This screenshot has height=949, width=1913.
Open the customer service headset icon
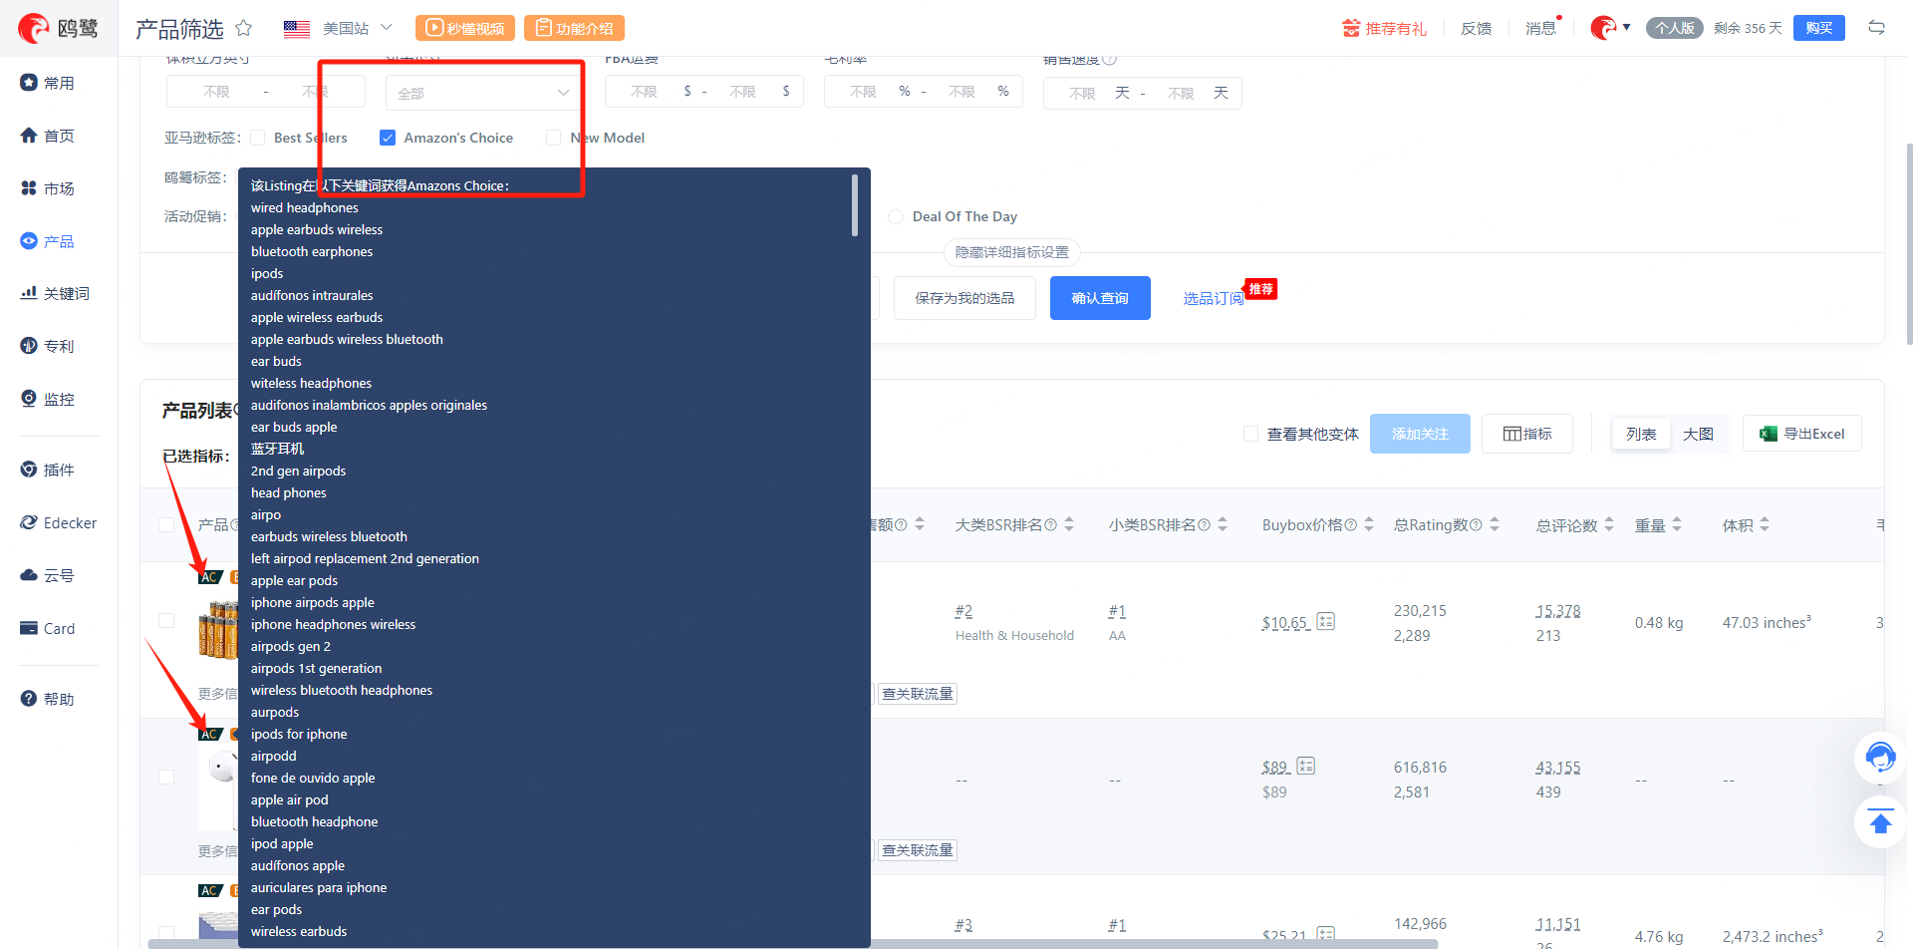click(1880, 757)
